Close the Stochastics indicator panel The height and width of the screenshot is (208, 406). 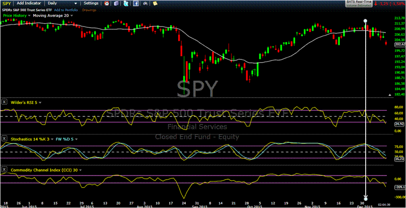4,139
